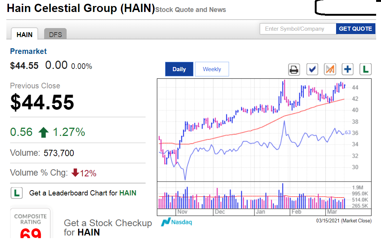Click the Mar label on chart axis

[x=332, y=212]
